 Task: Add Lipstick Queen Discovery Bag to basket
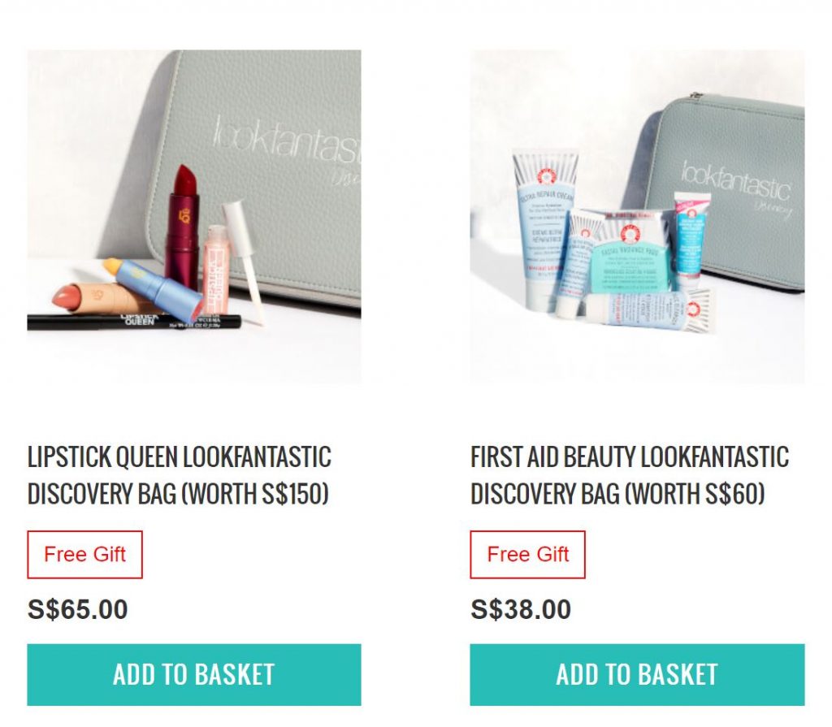click(194, 674)
